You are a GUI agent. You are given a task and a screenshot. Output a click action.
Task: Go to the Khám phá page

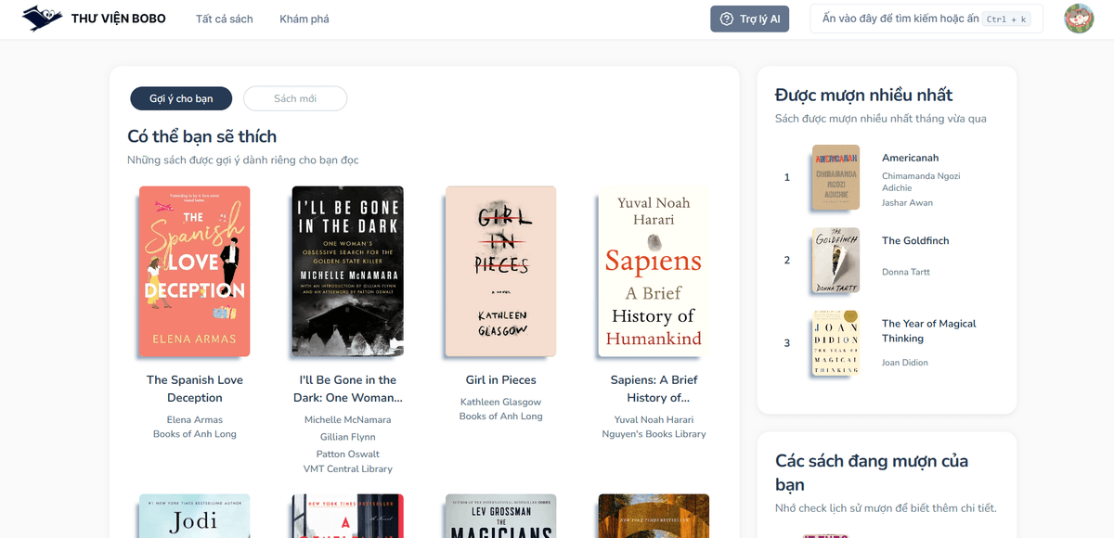[304, 19]
